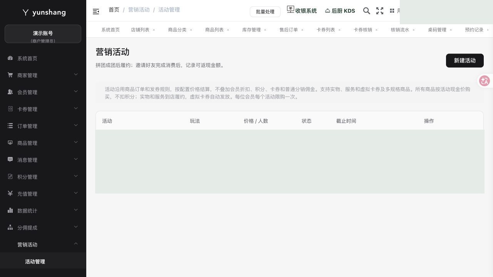Toggle the sidebar collapse icon

point(96,12)
